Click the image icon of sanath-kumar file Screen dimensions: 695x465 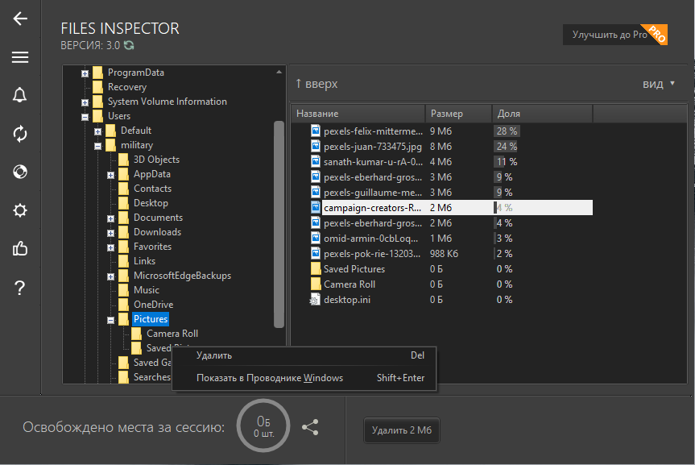pyautogui.click(x=316, y=161)
